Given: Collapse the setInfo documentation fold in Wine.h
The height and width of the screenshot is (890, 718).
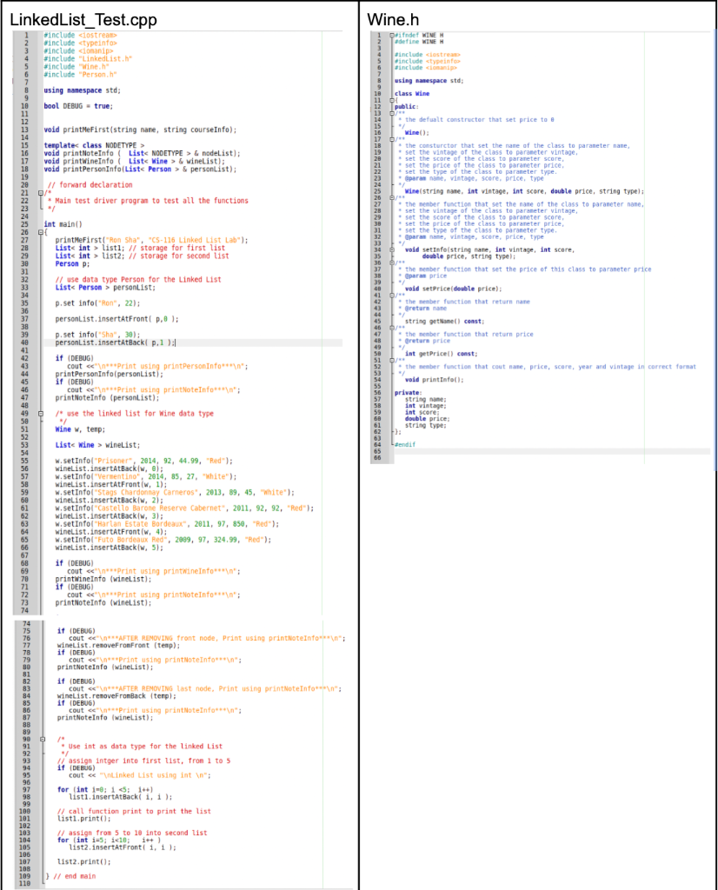Looking at the screenshot, I should [391, 197].
